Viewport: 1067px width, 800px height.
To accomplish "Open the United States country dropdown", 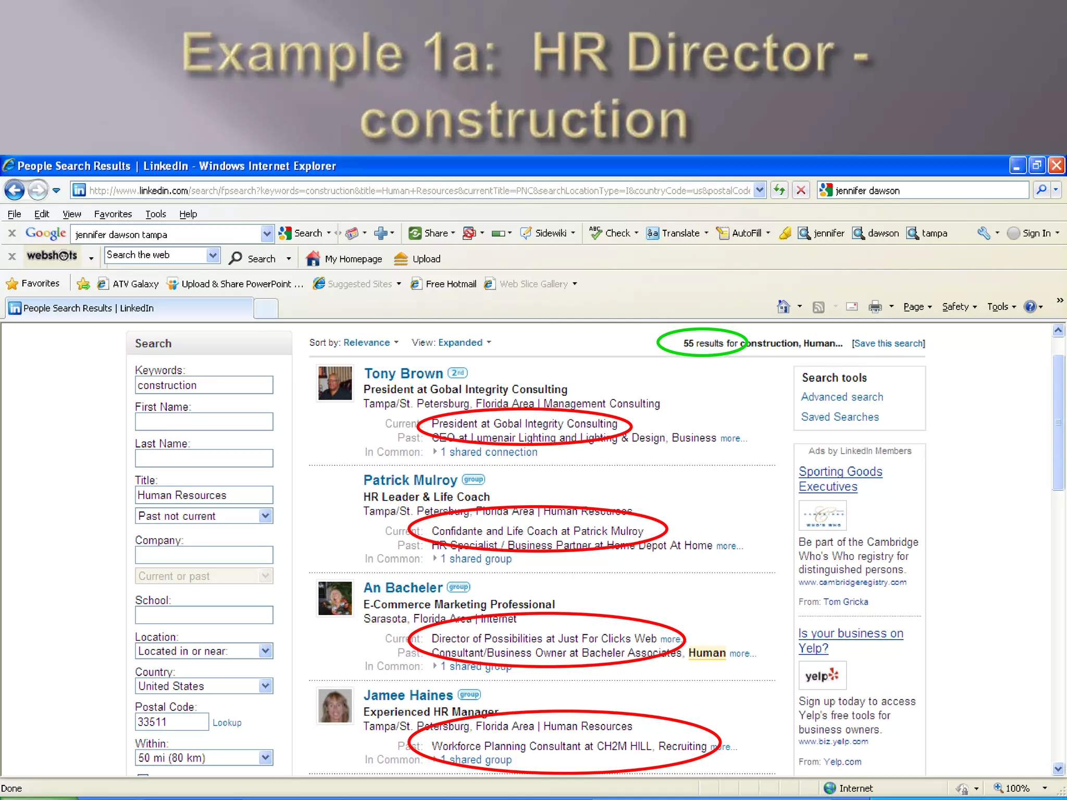I will point(204,686).
